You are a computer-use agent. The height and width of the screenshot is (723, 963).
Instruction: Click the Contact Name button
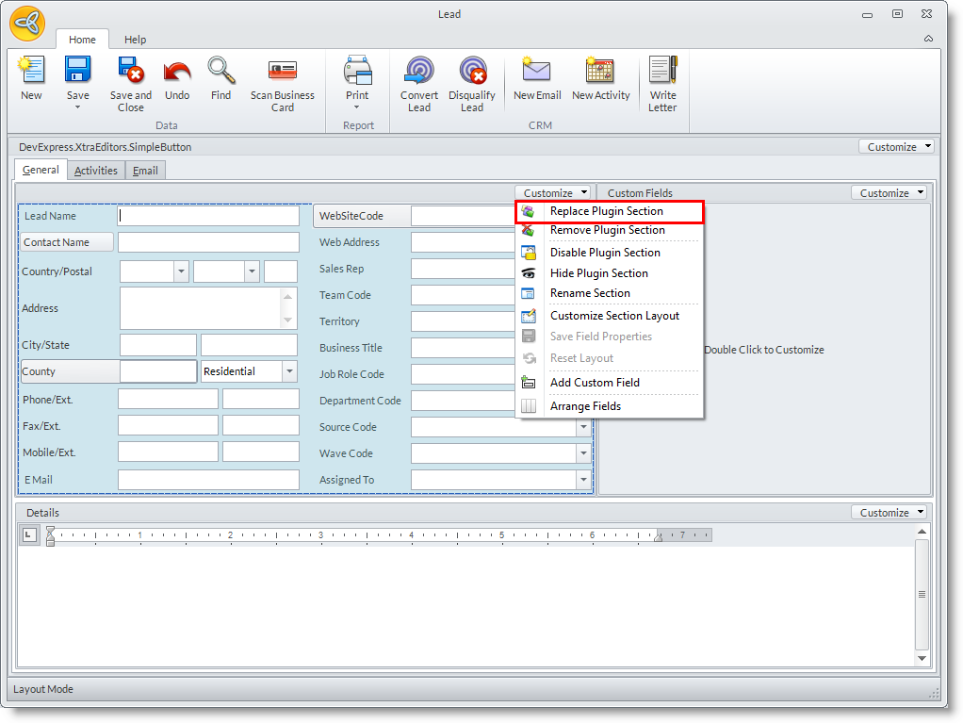pyautogui.click(x=67, y=242)
